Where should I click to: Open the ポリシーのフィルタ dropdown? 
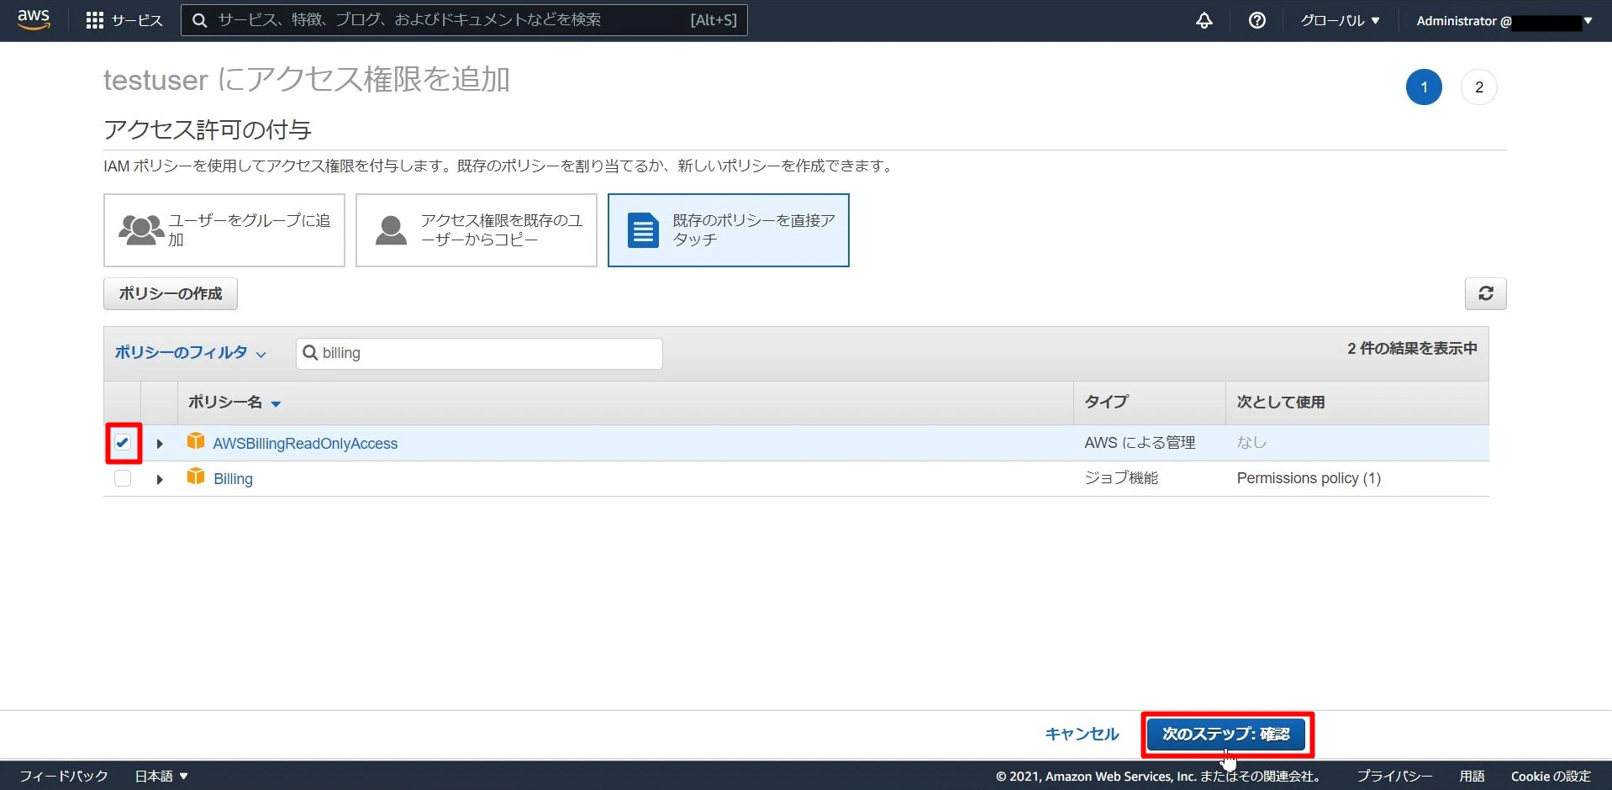pyautogui.click(x=190, y=353)
